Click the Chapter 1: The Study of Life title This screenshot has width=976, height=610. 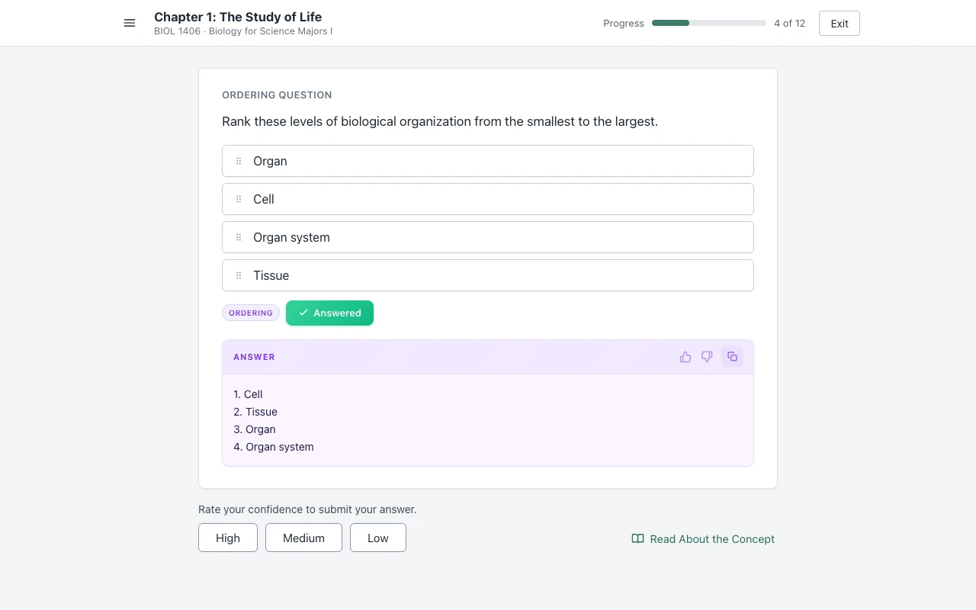238,17
